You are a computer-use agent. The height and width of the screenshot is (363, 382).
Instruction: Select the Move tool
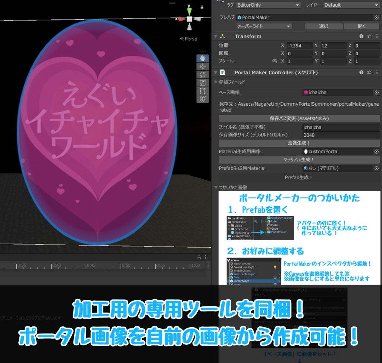[x=203, y=66]
